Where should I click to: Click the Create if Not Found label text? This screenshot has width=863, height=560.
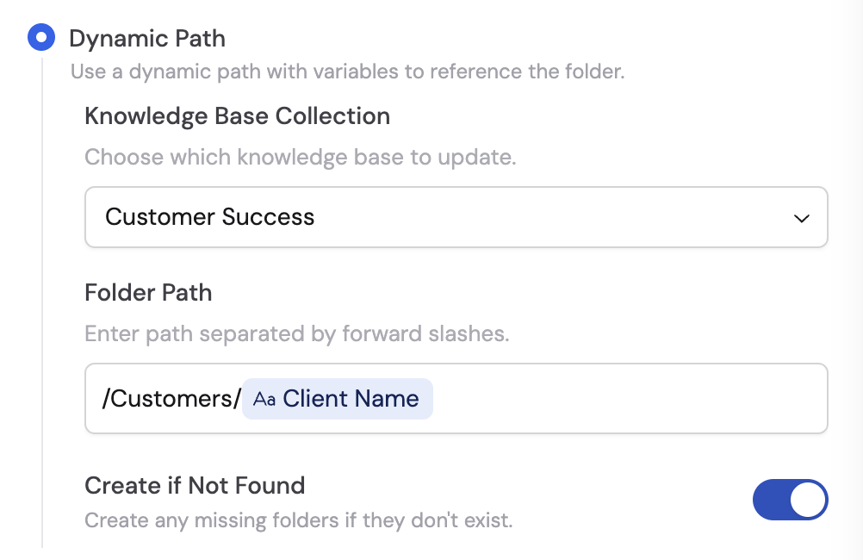point(195,485)
